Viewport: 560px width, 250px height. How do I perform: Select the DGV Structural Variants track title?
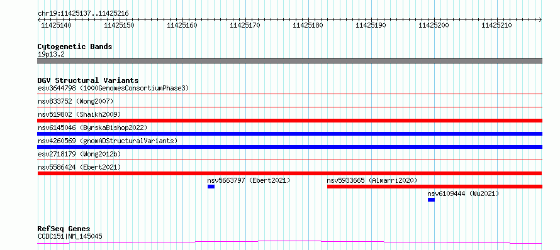coord(88,80)
